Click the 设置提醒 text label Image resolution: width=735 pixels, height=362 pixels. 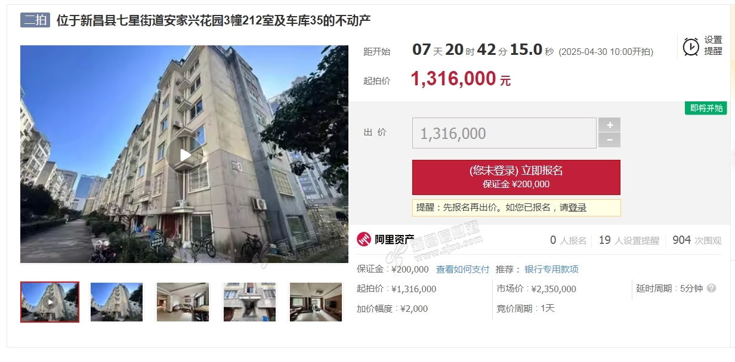coord(713,45)
